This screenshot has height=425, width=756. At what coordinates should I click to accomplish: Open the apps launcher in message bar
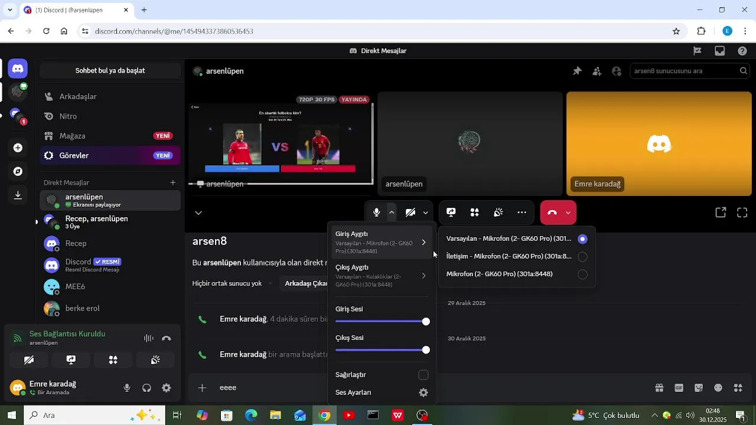(738, 388)
